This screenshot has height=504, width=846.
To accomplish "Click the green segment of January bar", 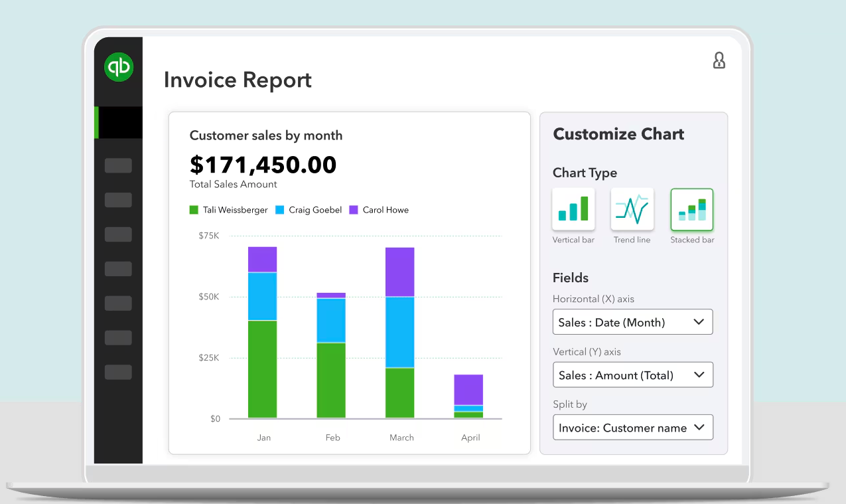I will [x=262, y=369].
